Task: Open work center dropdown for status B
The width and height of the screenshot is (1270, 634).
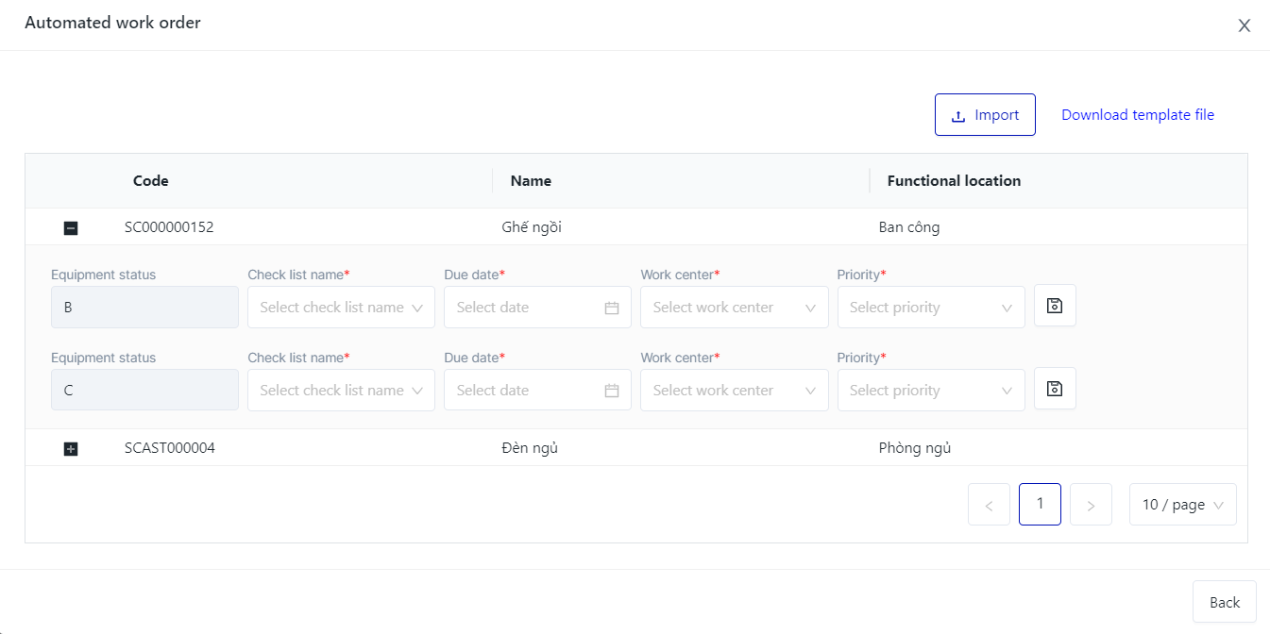Action: point(734,308)
